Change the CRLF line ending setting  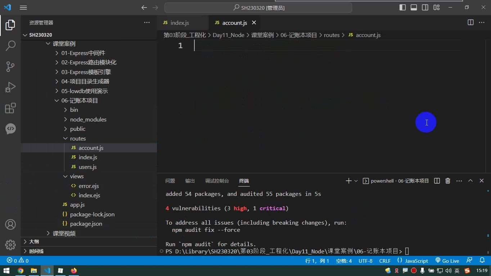click(x=385, y=261)
